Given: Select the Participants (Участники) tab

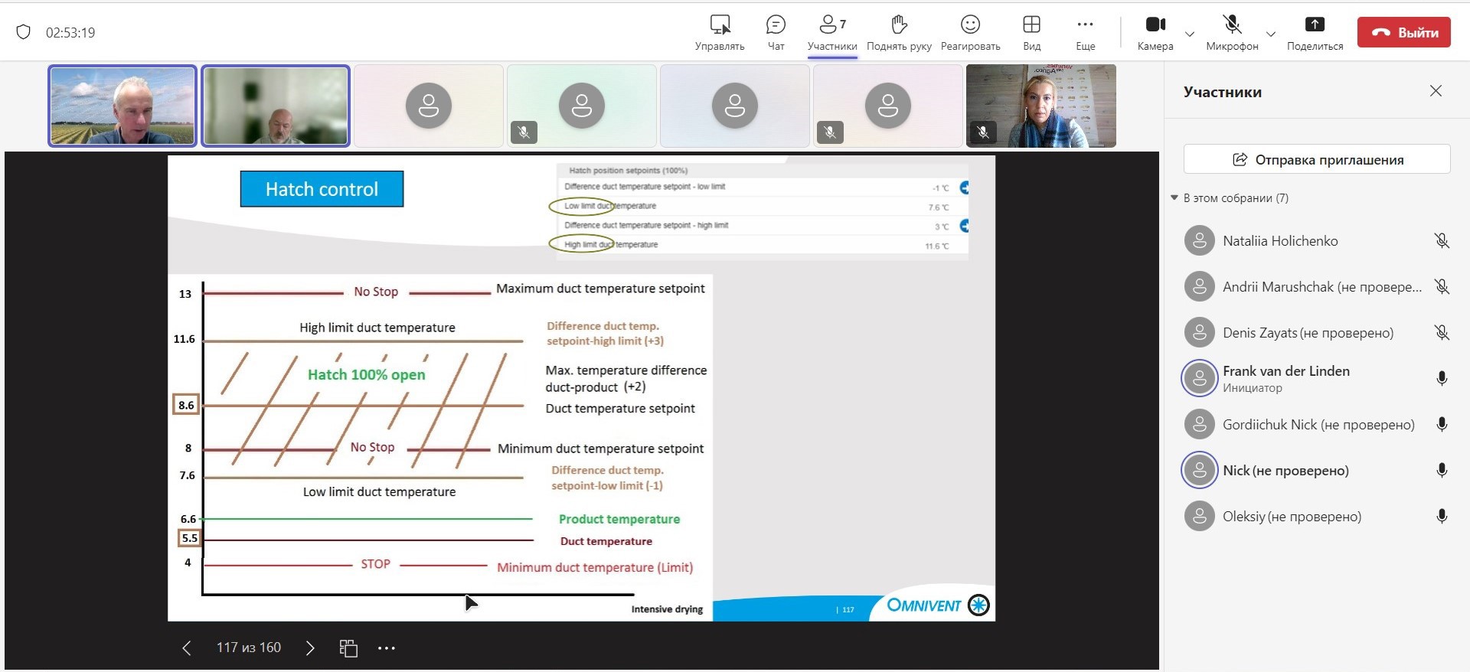Looking at the screenshot, I should coord(832,32).
